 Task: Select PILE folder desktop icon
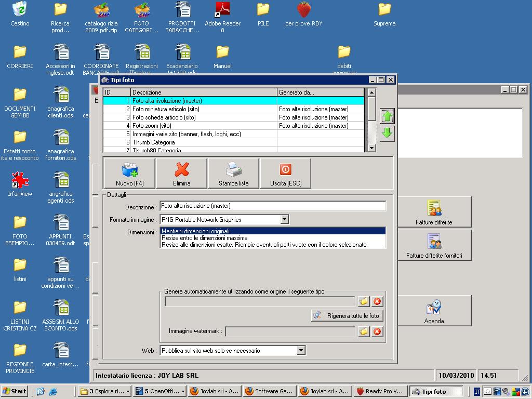point(263,14)
